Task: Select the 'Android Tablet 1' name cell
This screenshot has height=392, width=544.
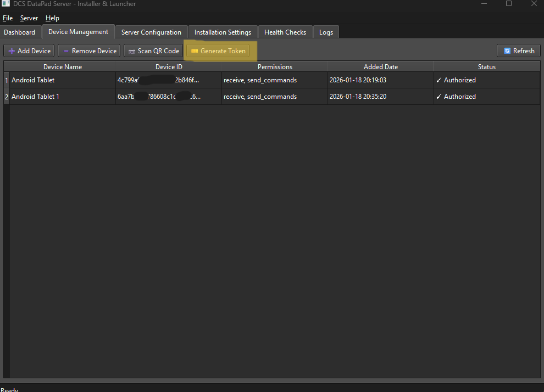Action: 63,97
